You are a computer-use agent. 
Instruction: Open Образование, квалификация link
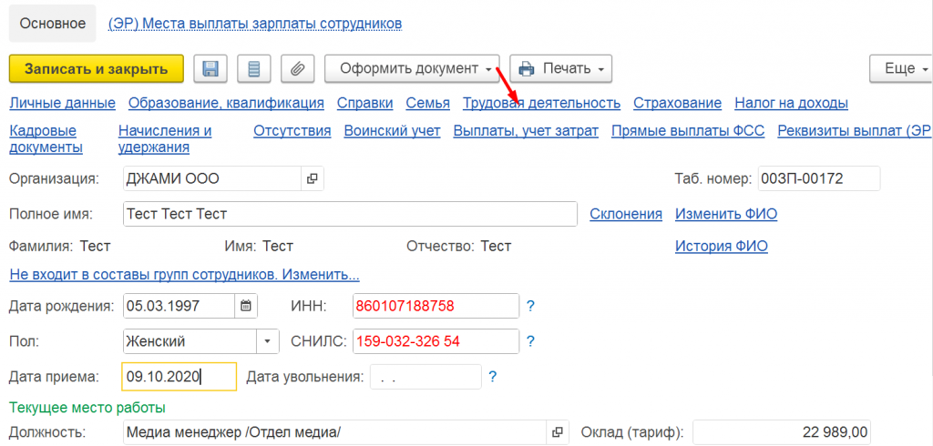tap(226, 104)
